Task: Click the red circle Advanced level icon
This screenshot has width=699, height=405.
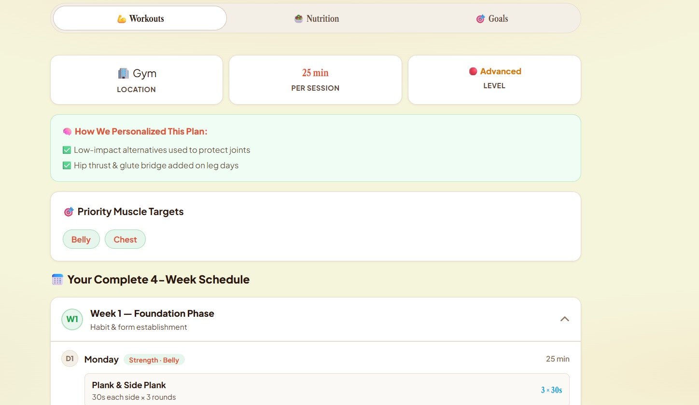Action: point(473,71)
